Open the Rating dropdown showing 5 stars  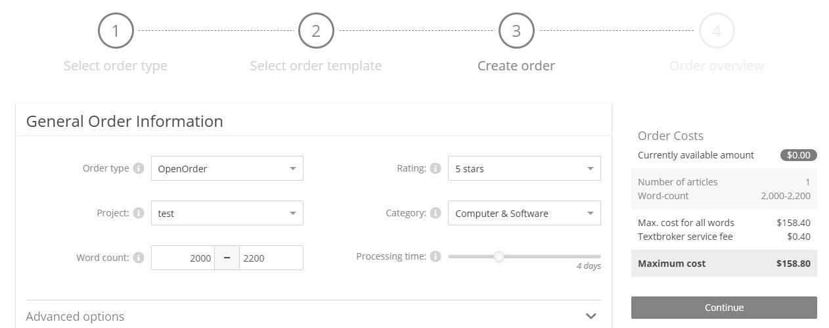point(524,168)
